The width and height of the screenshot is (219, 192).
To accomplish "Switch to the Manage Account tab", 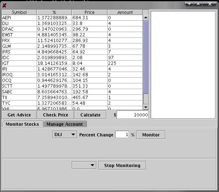I will (x=65, y=124).
